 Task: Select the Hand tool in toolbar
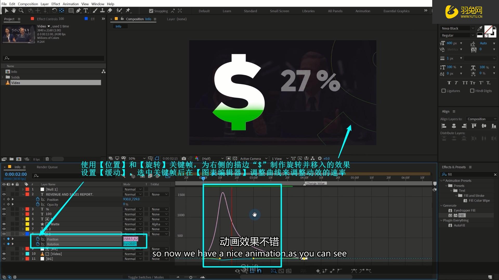[14, 11]
